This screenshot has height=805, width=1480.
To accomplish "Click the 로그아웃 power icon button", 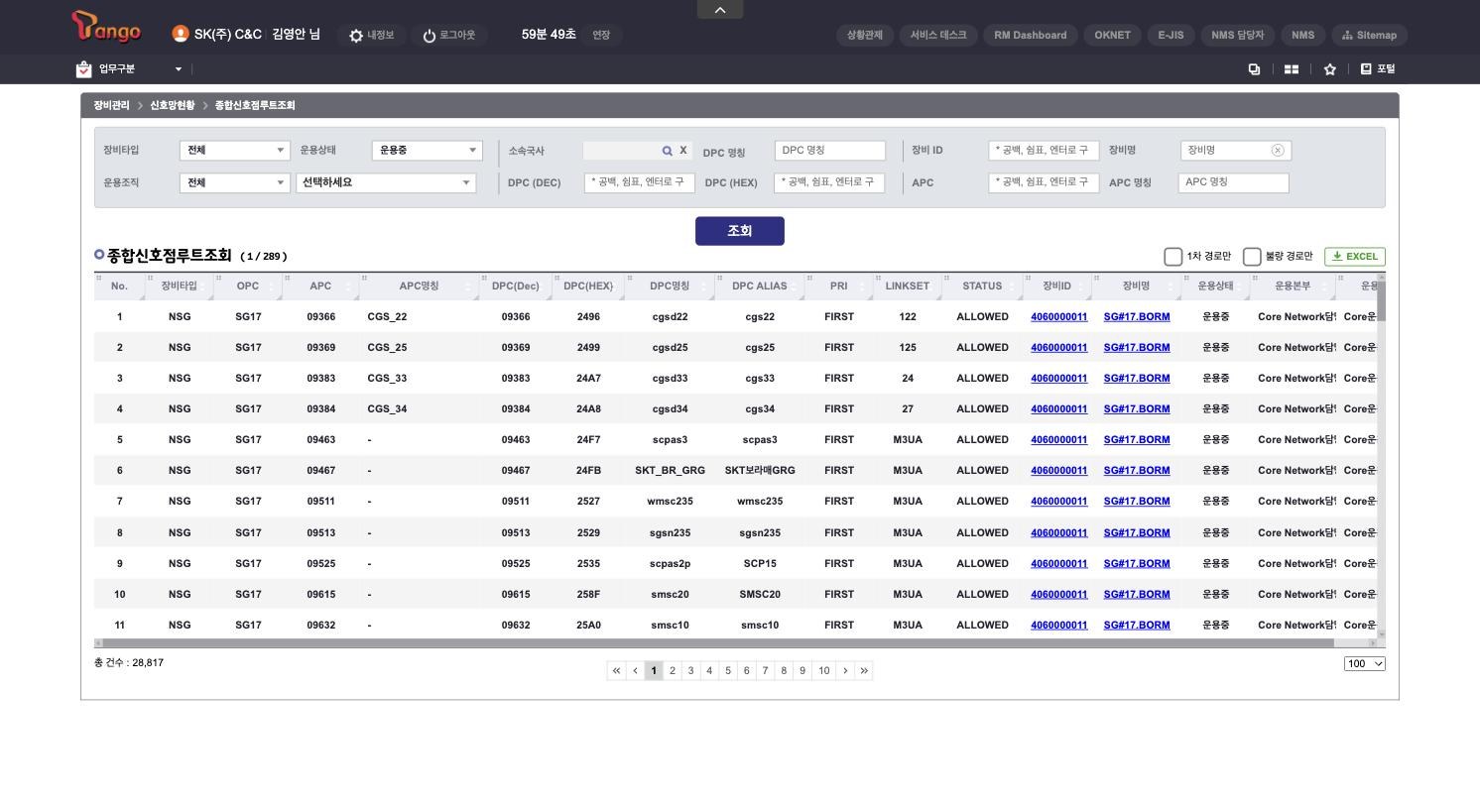I will point(448,35).
